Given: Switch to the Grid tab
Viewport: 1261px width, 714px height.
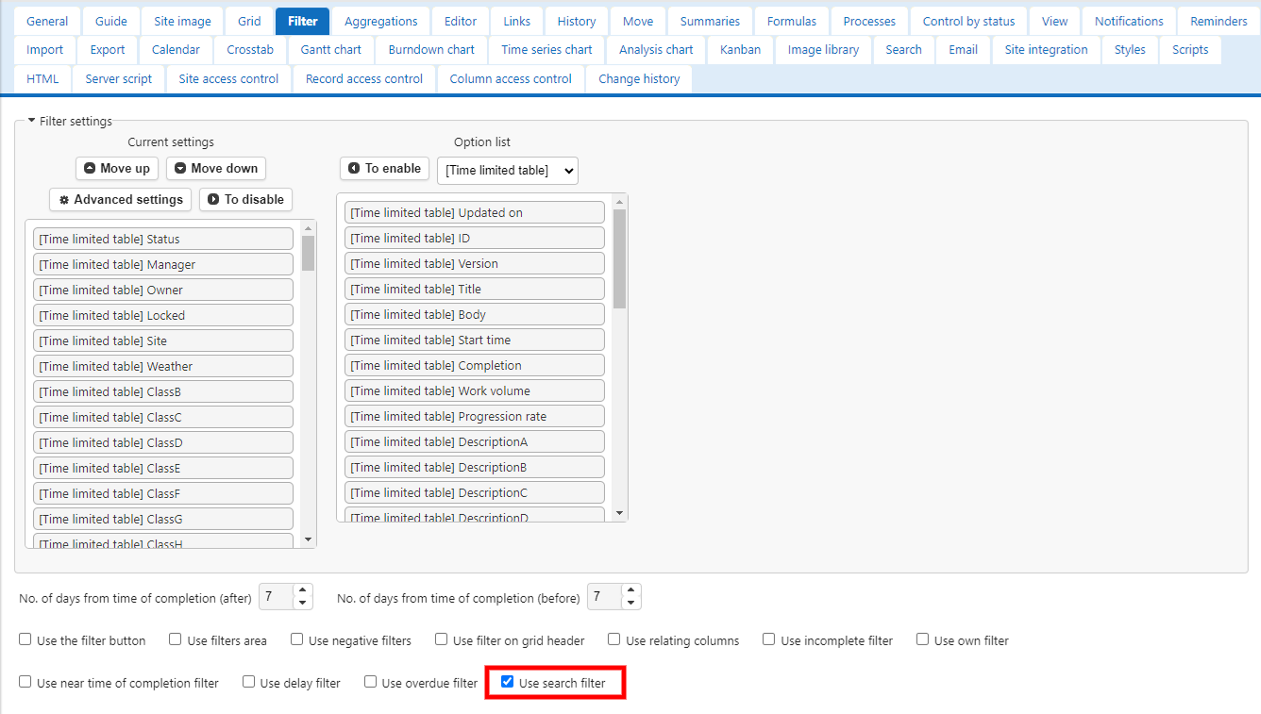Looking at the screenshot, I should point(249,21).
